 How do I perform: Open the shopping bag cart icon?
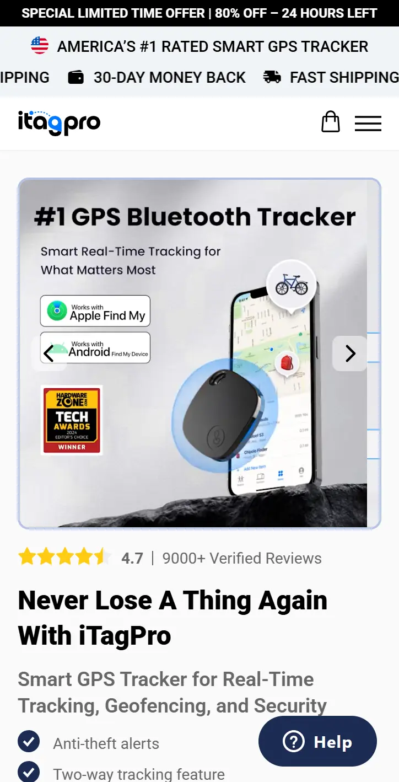(x=331, y=122)
